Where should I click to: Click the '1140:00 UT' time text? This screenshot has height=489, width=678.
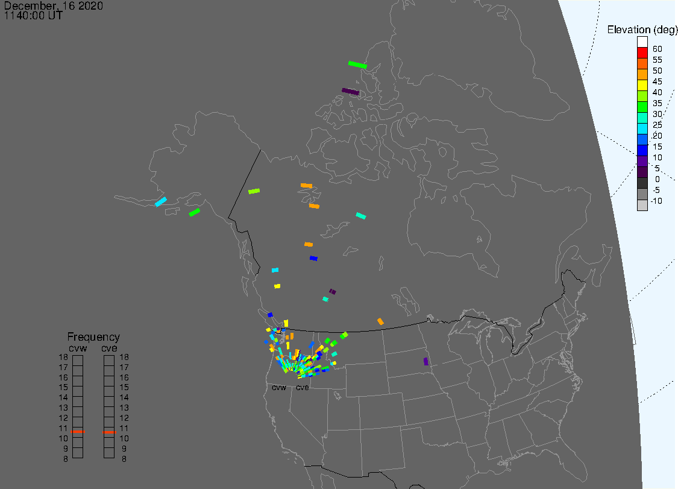33,16
